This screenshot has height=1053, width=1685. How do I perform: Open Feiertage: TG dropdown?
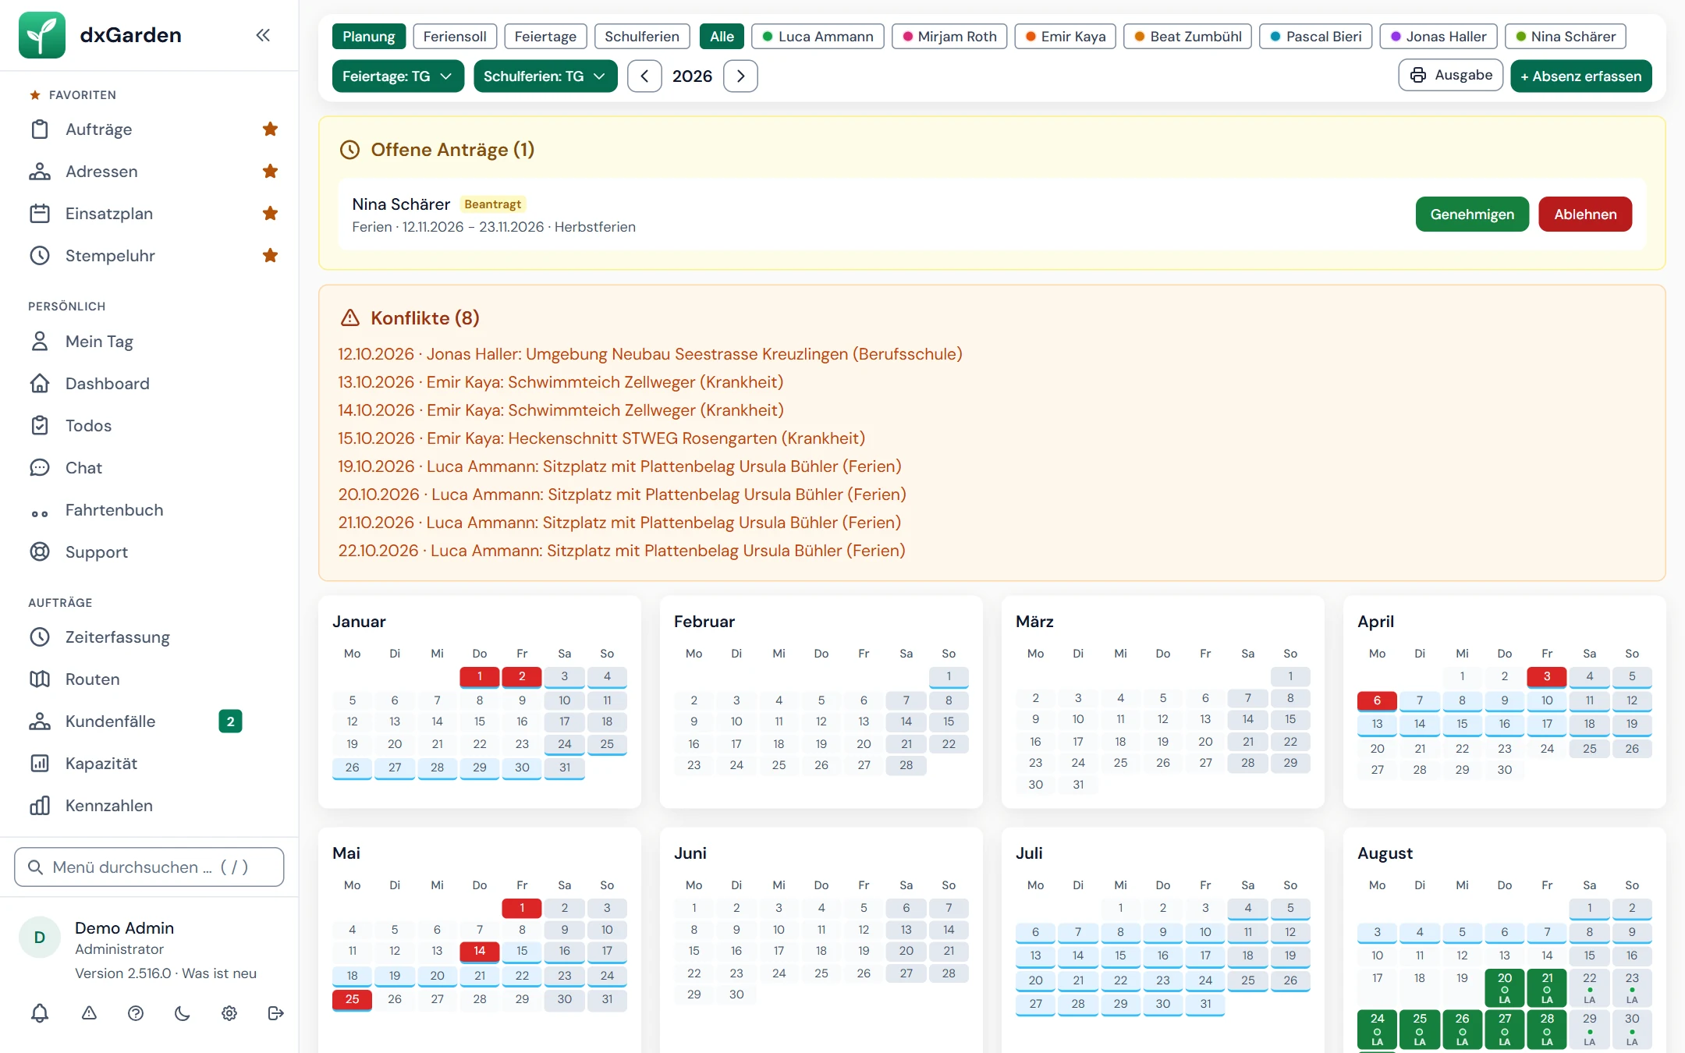pyautogui.click(x=398, y=76)
